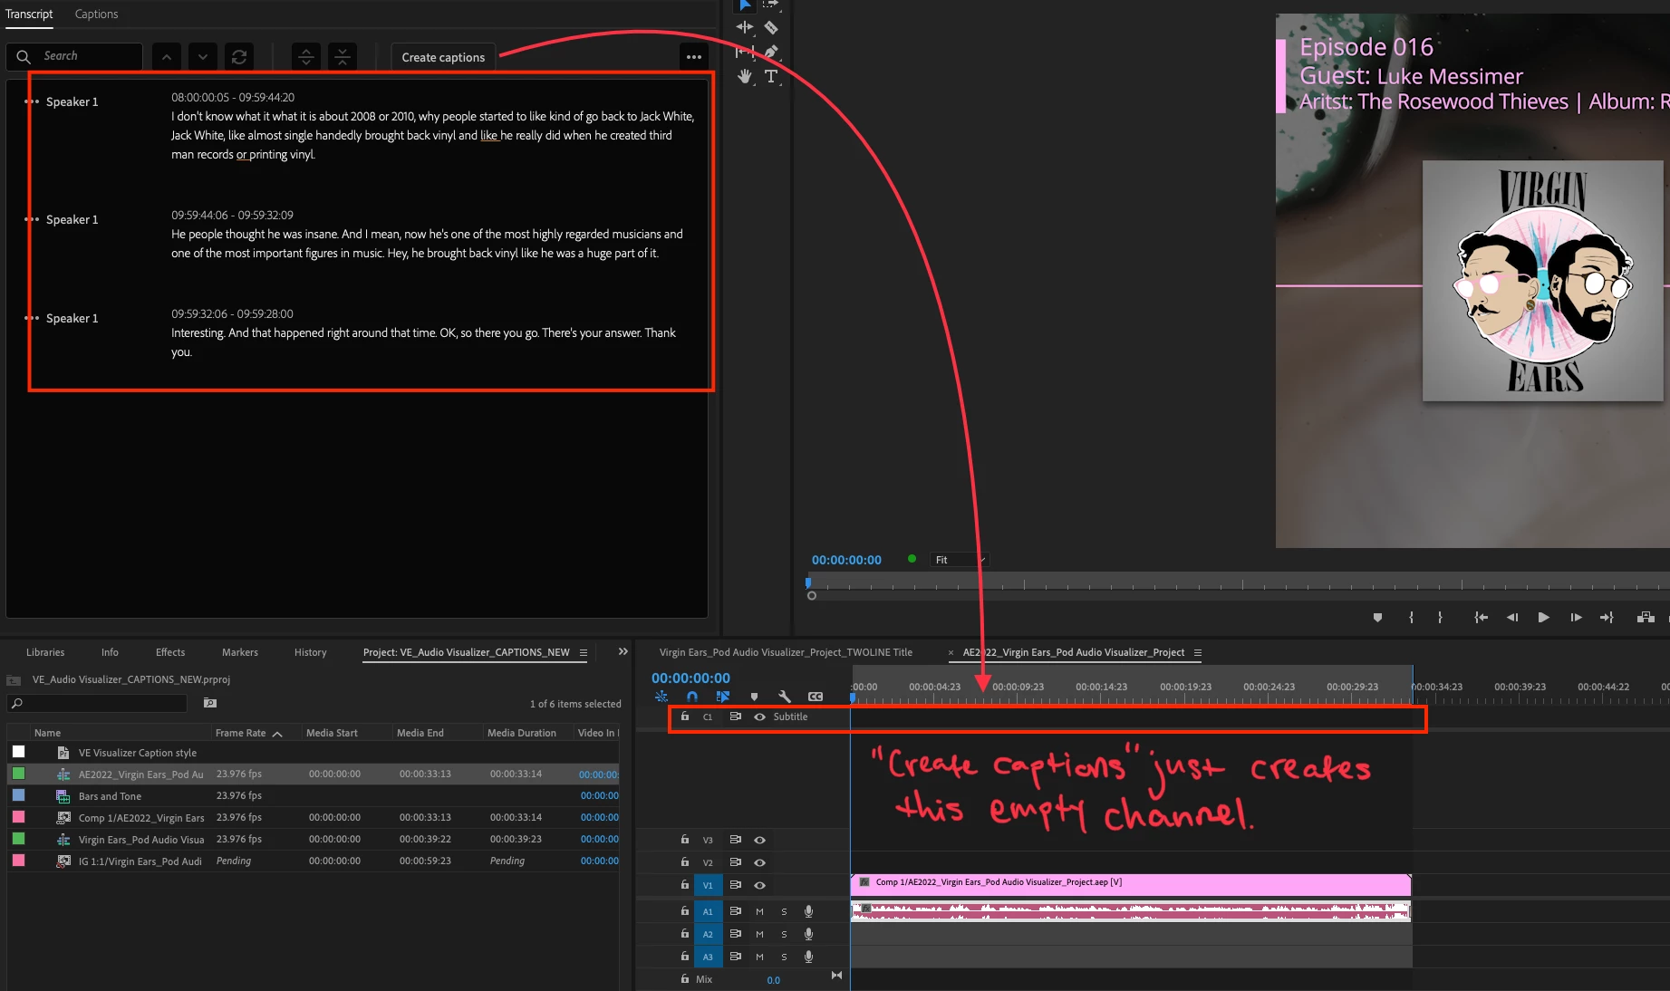Switch to TWOLINE Title sequence tab
Viewport: 1670px width, 991px height.
pyautogui.click(x=786, y=652)
